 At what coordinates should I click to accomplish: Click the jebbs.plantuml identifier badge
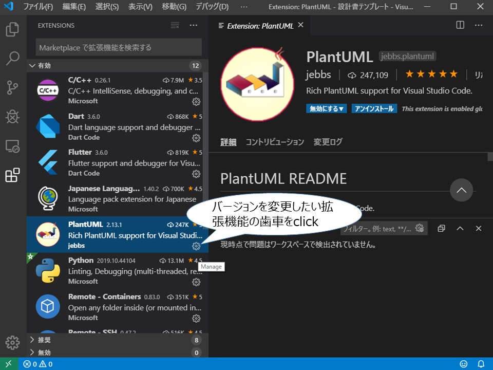point(407,57)
